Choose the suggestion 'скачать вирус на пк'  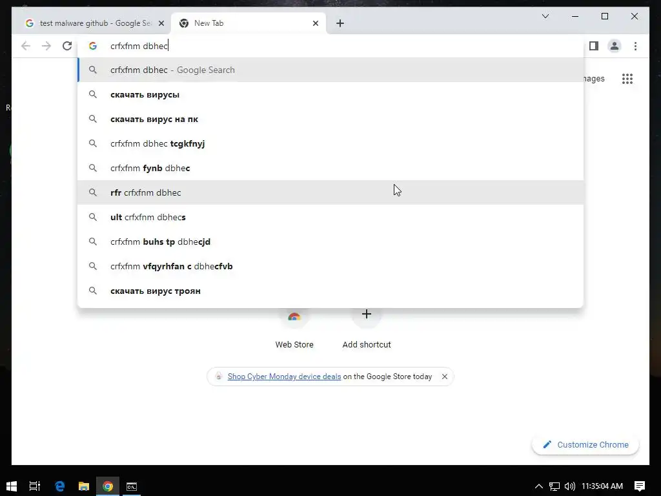[x=331, y=119]
